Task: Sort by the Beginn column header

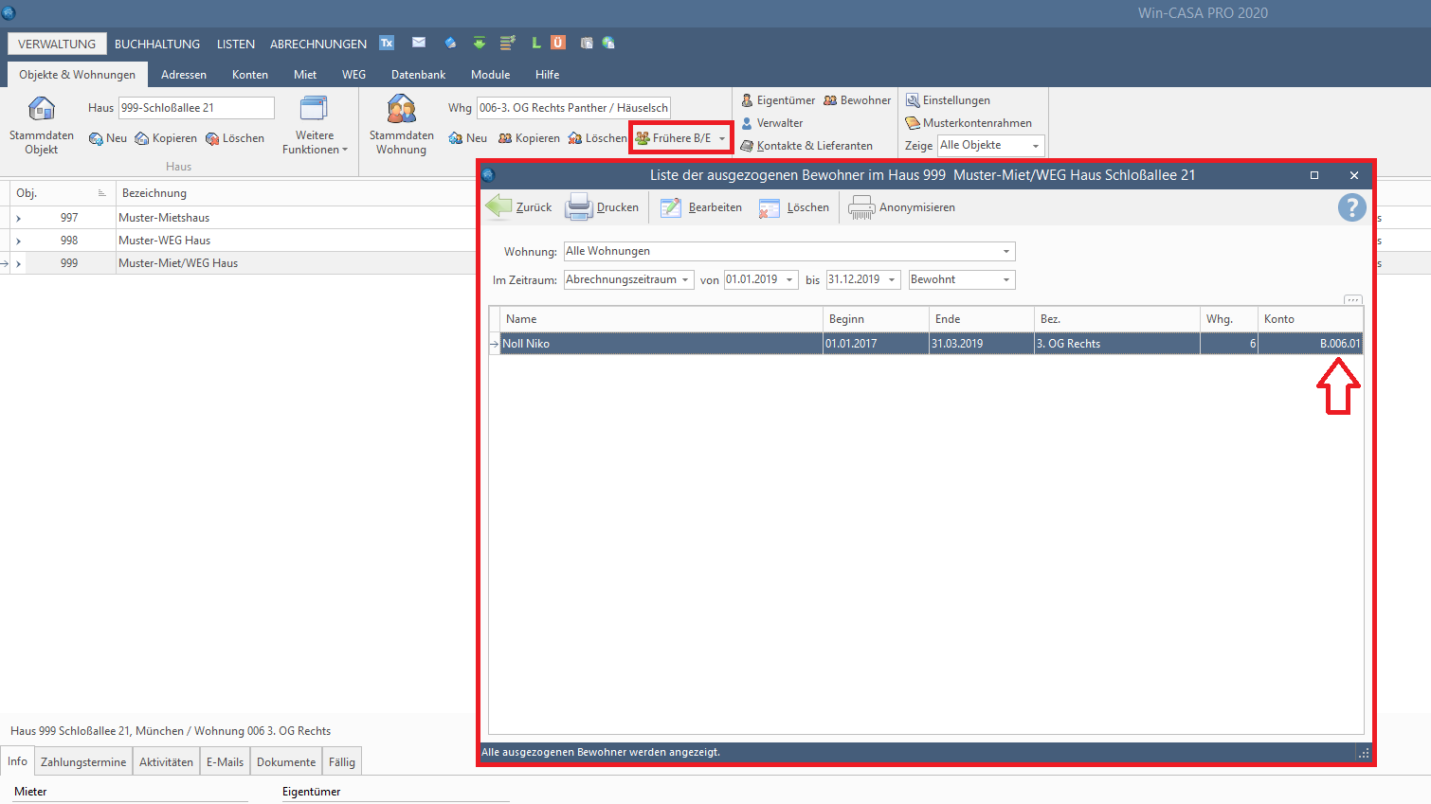Action: pyautogui.click(x=876, y=319)
